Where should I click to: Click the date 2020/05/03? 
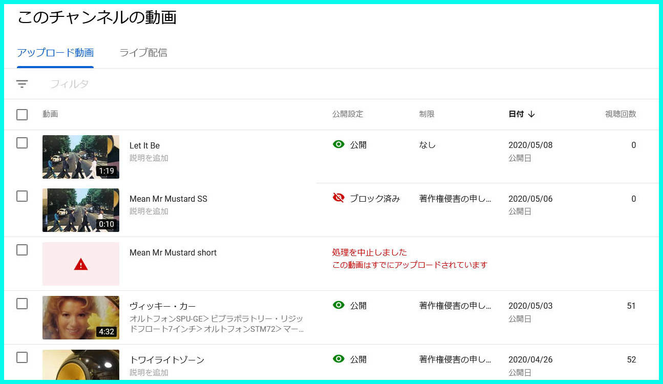530,306
